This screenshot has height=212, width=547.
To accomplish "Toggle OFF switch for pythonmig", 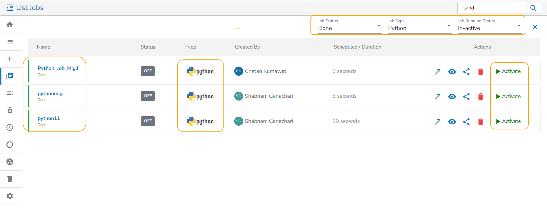I will click(x=148, y=96).
